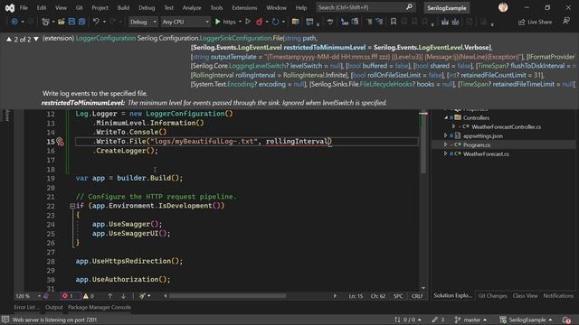Viewport: 579px width, 325px height.
Task: Open the Any CPU platform dropdown
Action: [185, 22]
